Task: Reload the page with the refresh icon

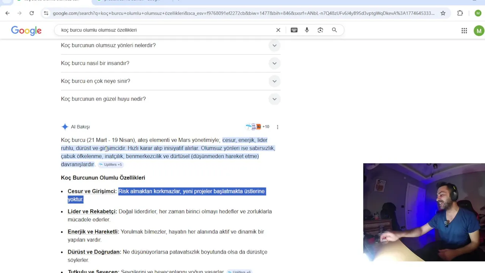Action: [32, 13]
